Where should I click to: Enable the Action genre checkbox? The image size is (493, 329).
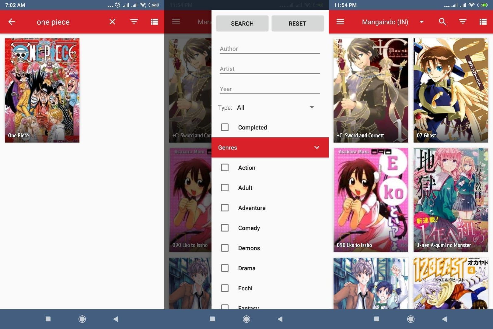tap(225, 168)
